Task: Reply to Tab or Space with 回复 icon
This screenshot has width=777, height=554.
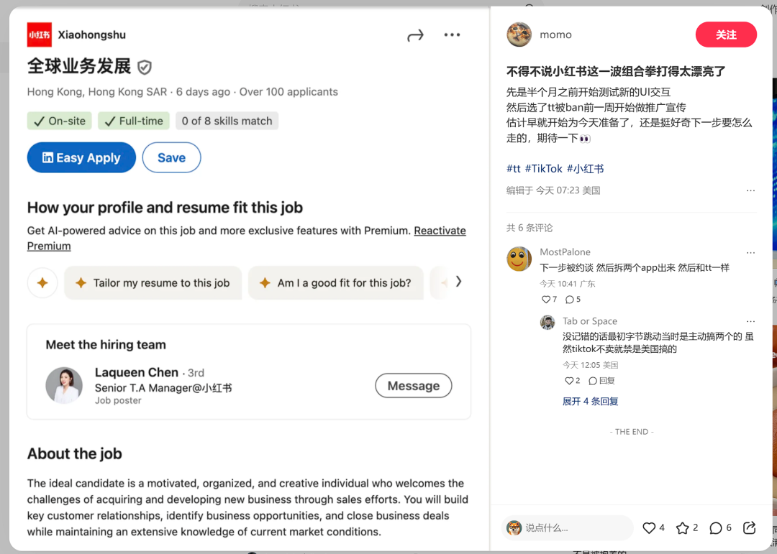Action: (x=601, y=381)
